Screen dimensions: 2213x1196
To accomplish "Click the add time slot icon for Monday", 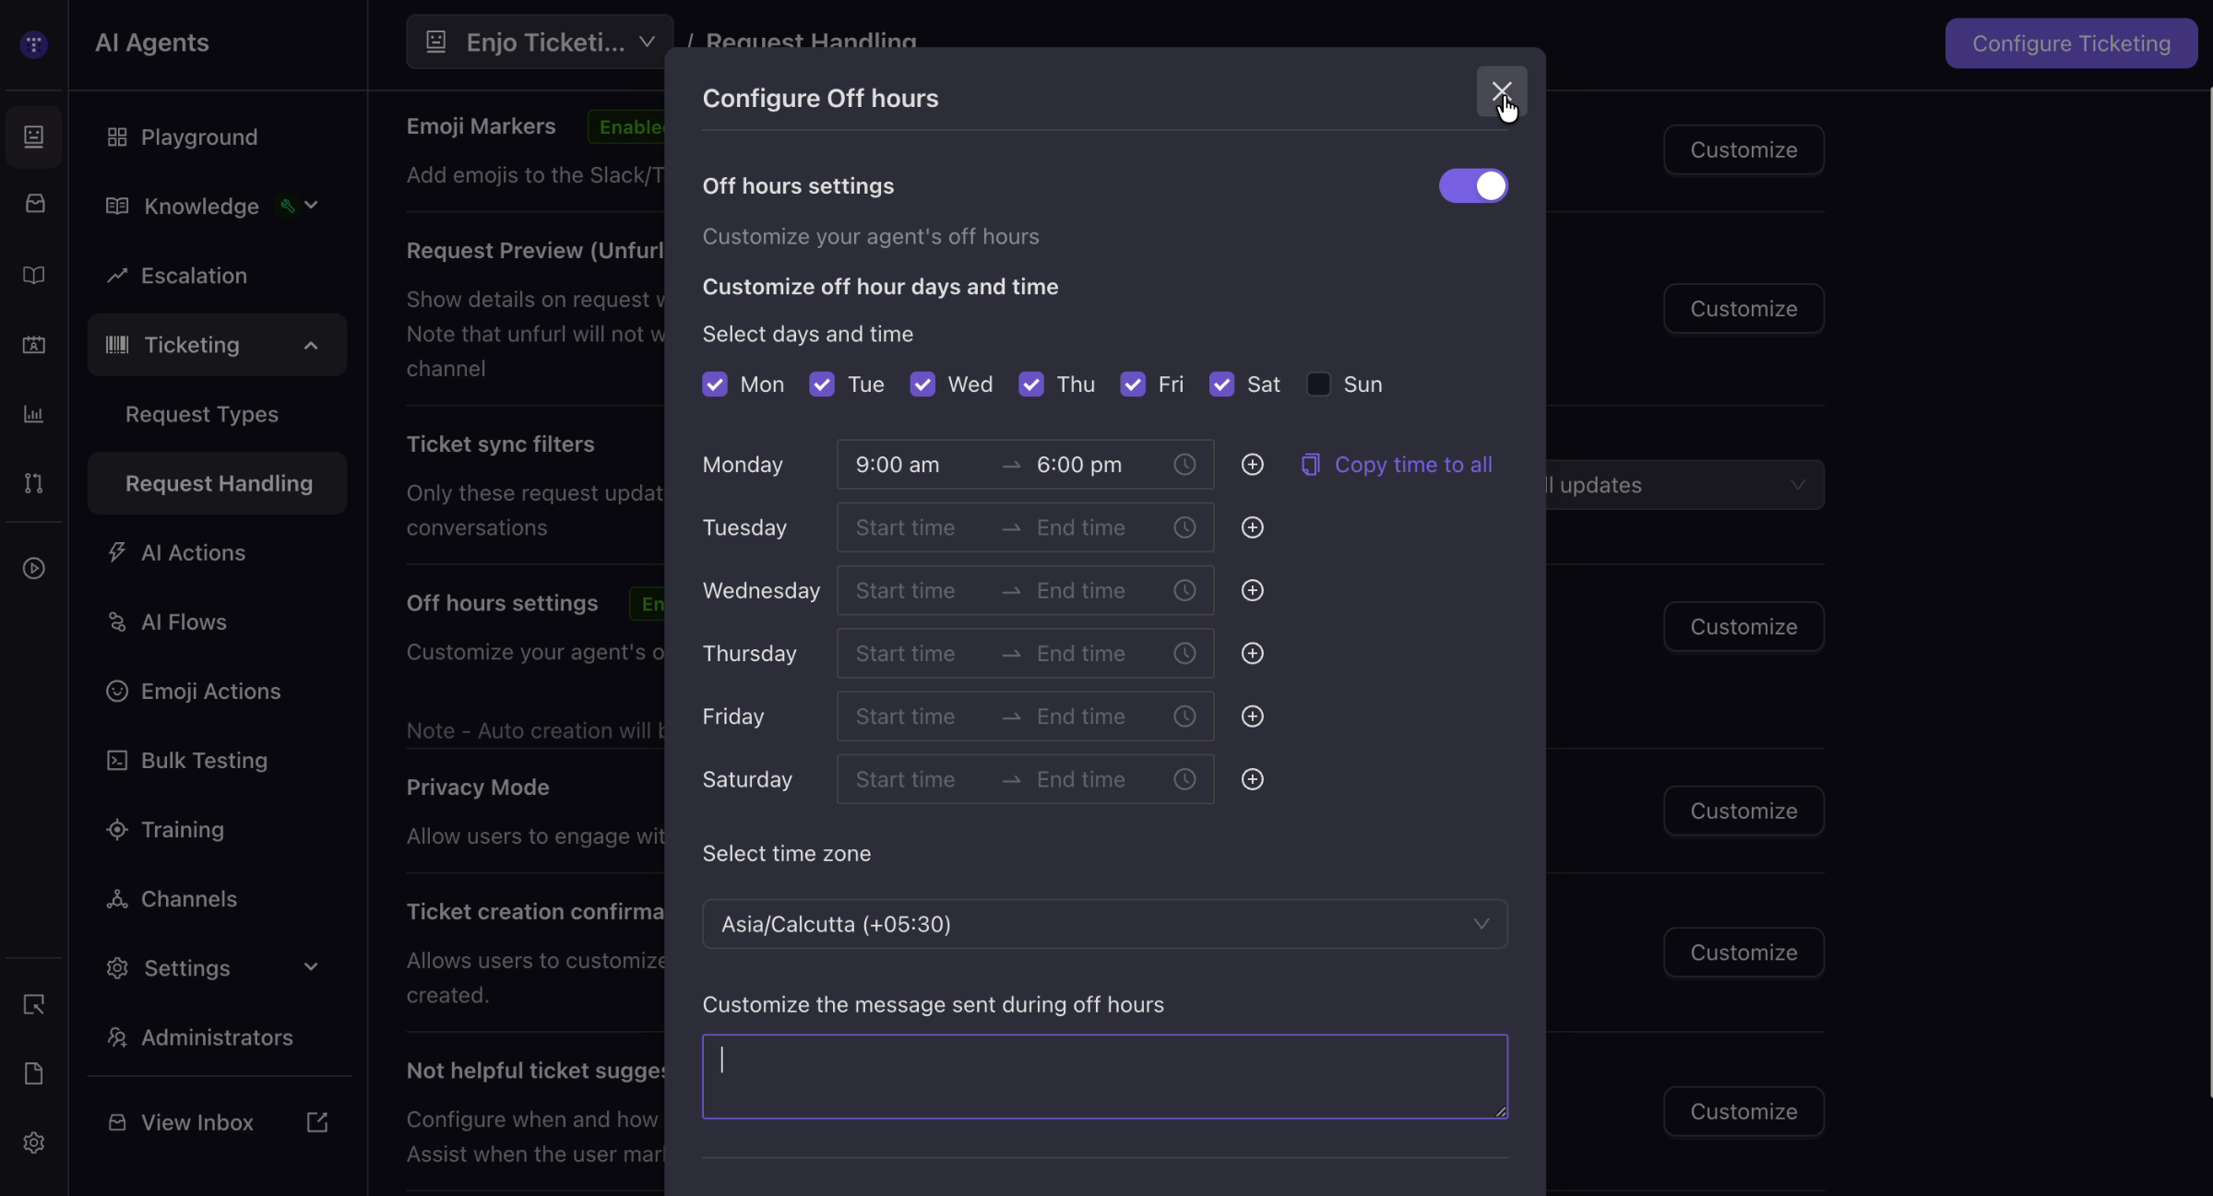I will 1252,465.
